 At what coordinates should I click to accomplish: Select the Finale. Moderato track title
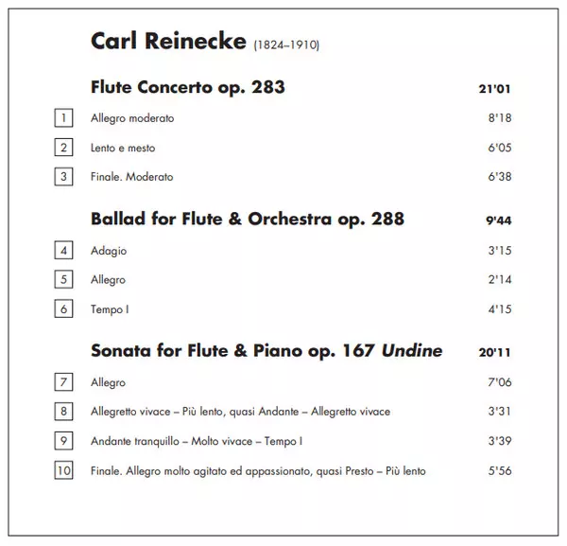point(132,177)
